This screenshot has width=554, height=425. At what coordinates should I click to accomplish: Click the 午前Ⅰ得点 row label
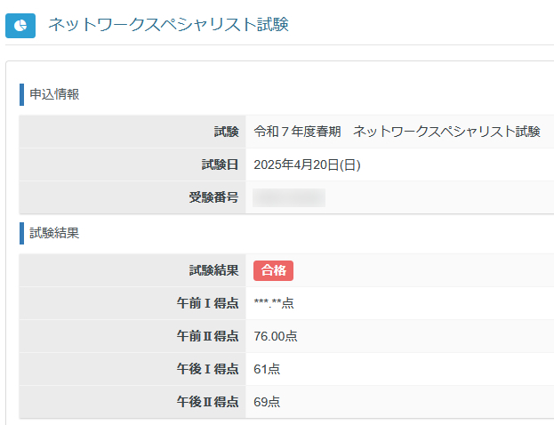[x=207, y=303]
